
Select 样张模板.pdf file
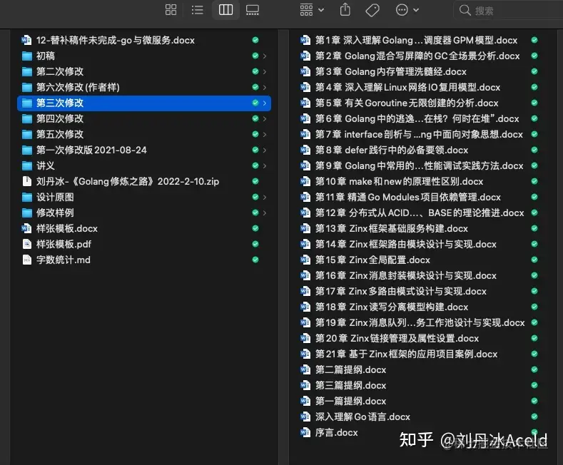point(144,245)
